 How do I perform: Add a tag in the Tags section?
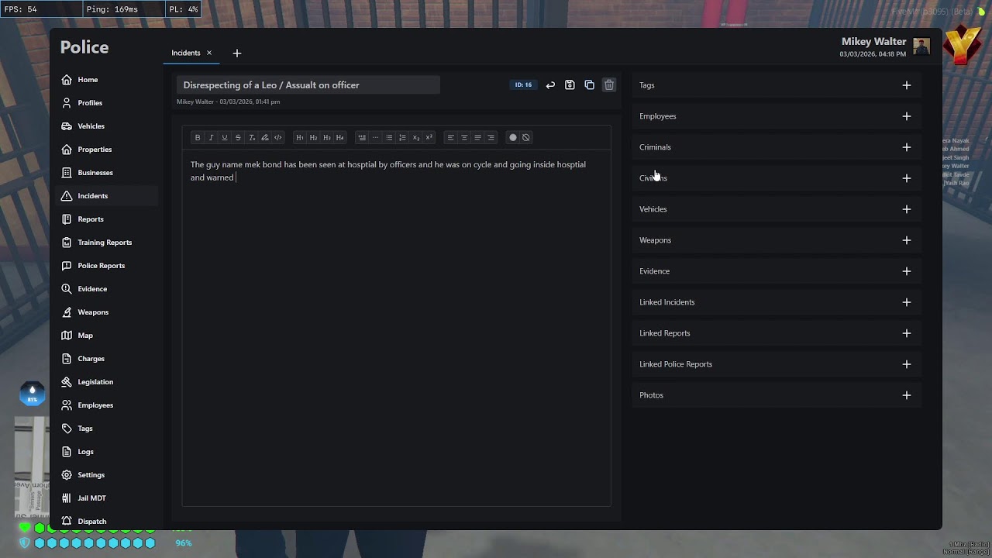tap(907, 85)
